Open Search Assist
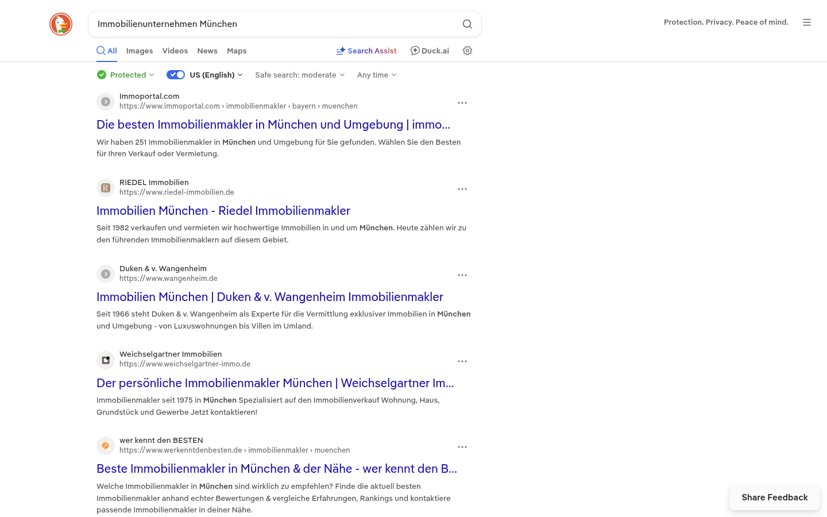827x517 pixels. coord(366,51)
